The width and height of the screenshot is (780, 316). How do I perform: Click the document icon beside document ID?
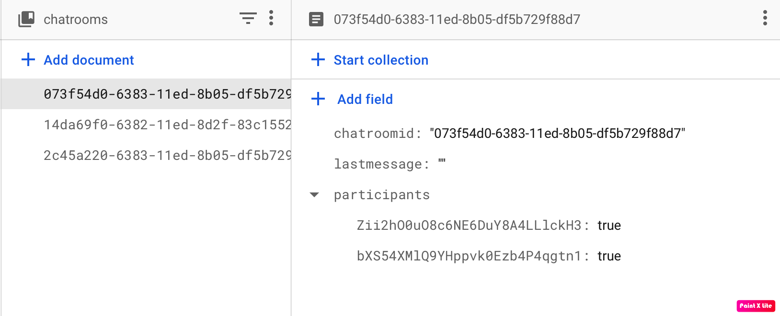pyautogui.click(x=316, y=19)
